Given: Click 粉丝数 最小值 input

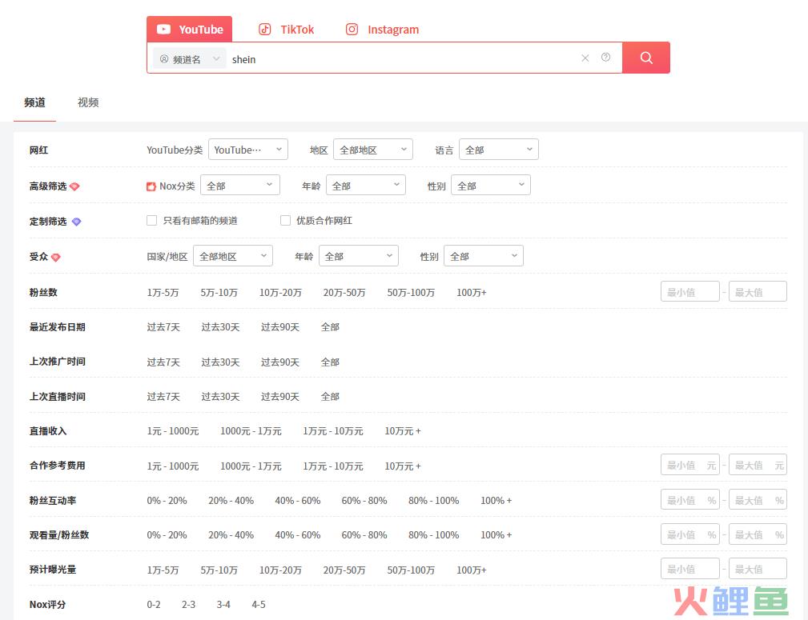Looking at the screenshot, I should click(690, 291).
